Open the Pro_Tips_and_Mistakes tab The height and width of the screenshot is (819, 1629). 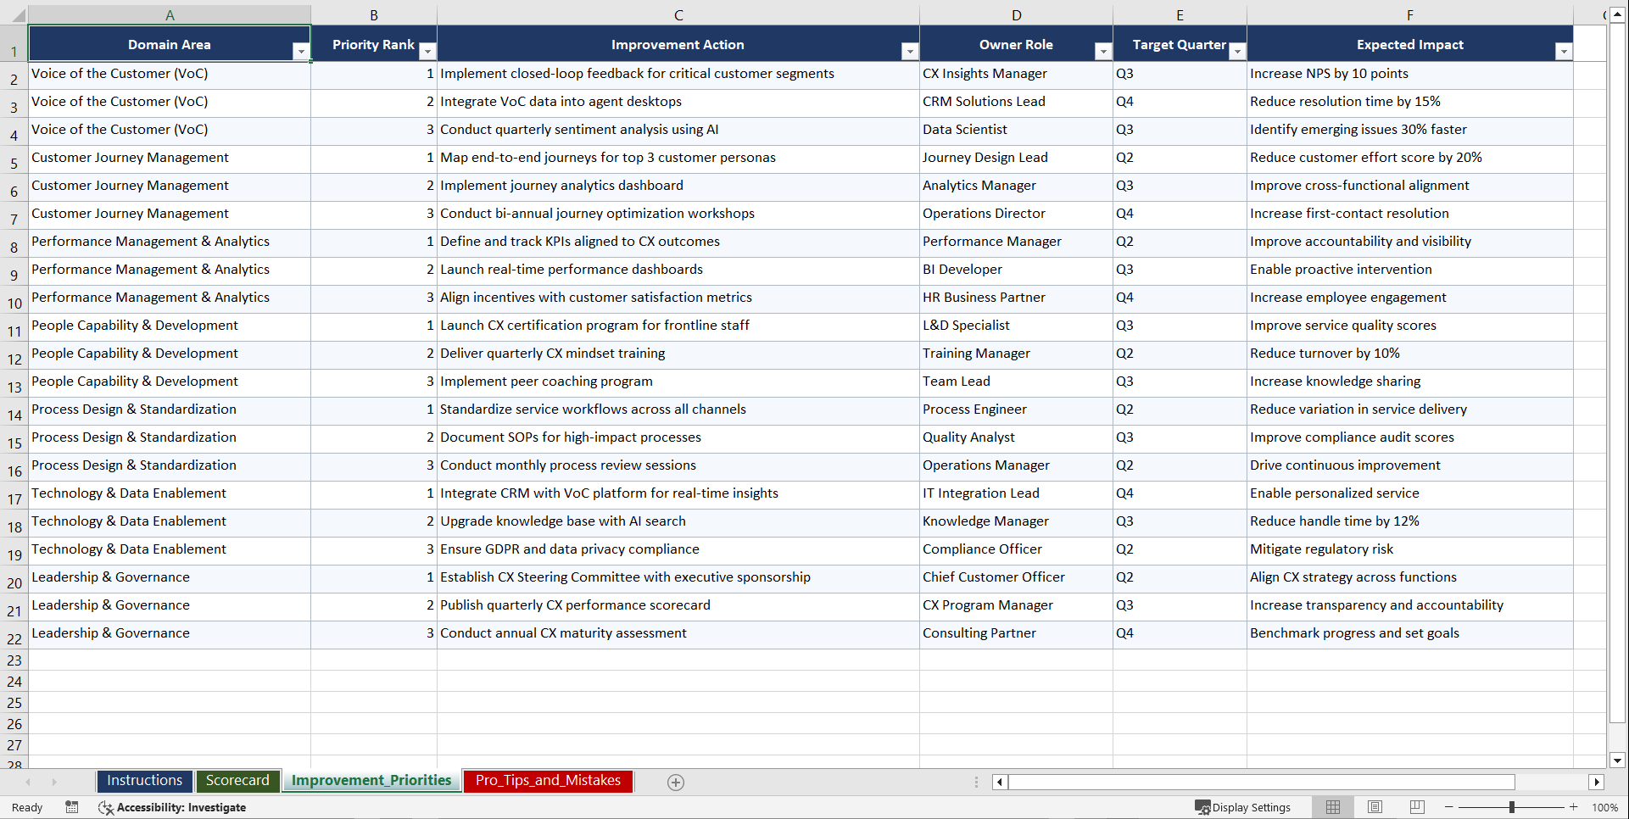(547, 781)
